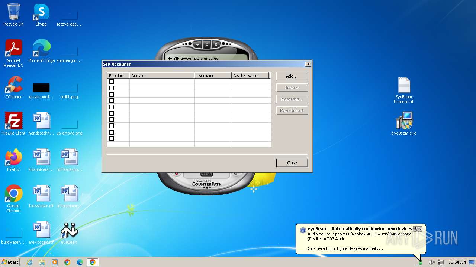
Task: Open the Start menu
Action: (10, 262)
